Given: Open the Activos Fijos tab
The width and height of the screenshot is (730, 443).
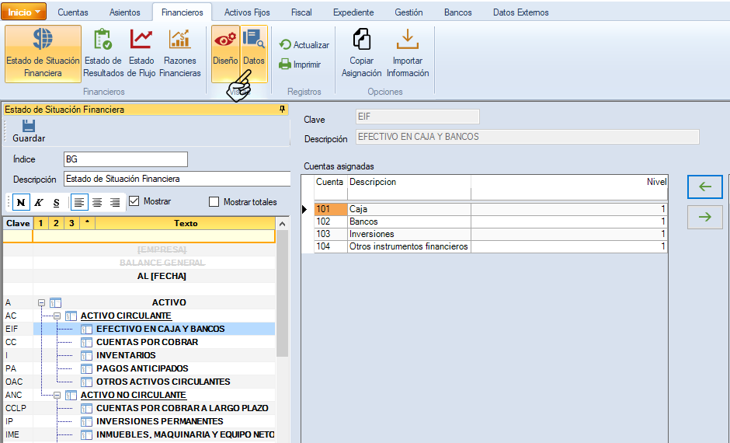Looking at the screenshot, I should pyautogui.click(x=248, y=12).
